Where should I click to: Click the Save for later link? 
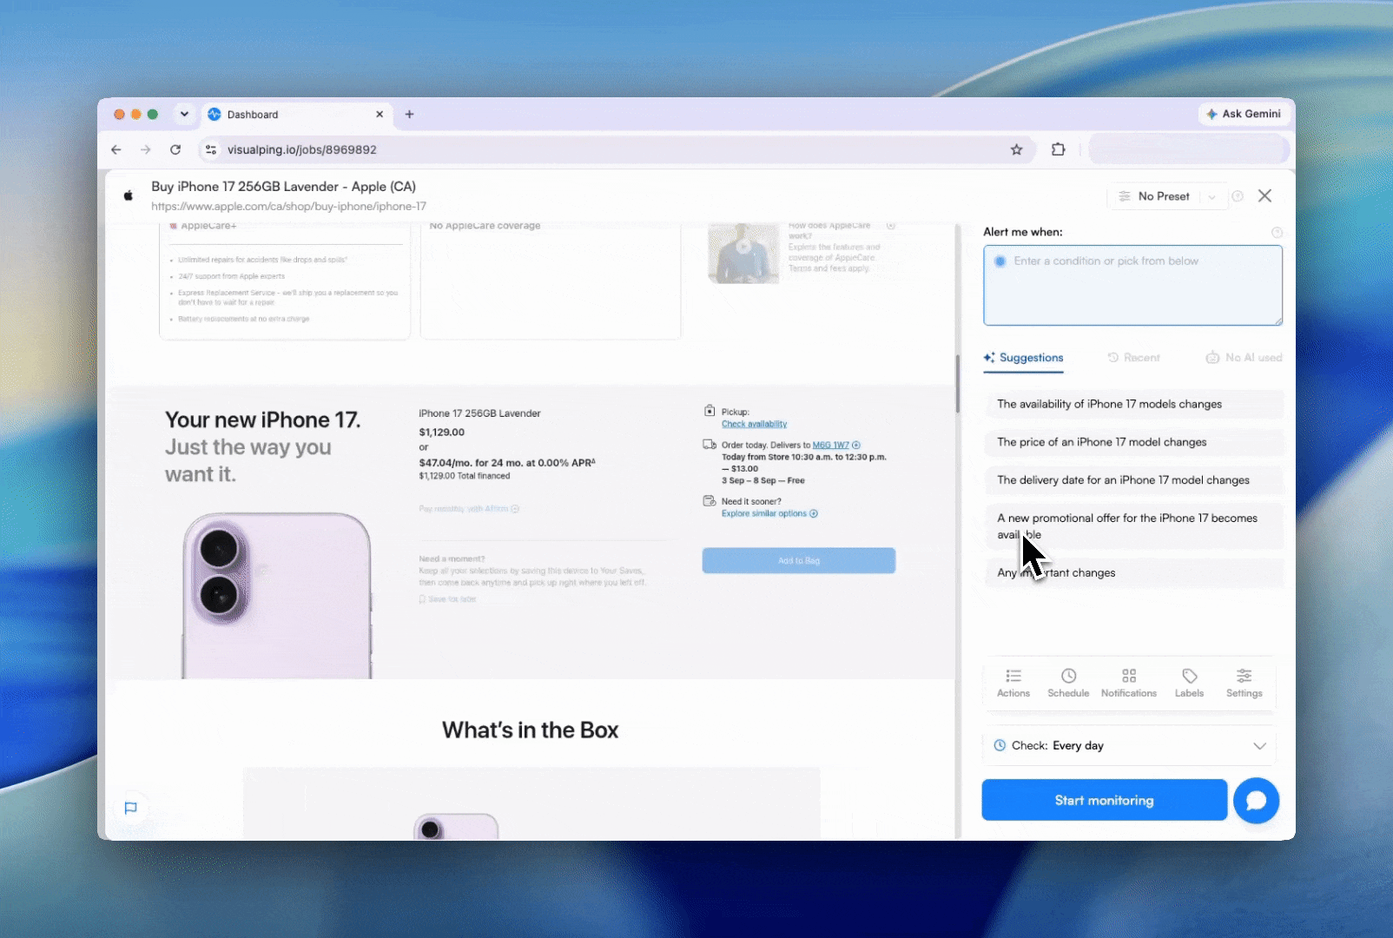pyautogui.click(x=448, y=599)
